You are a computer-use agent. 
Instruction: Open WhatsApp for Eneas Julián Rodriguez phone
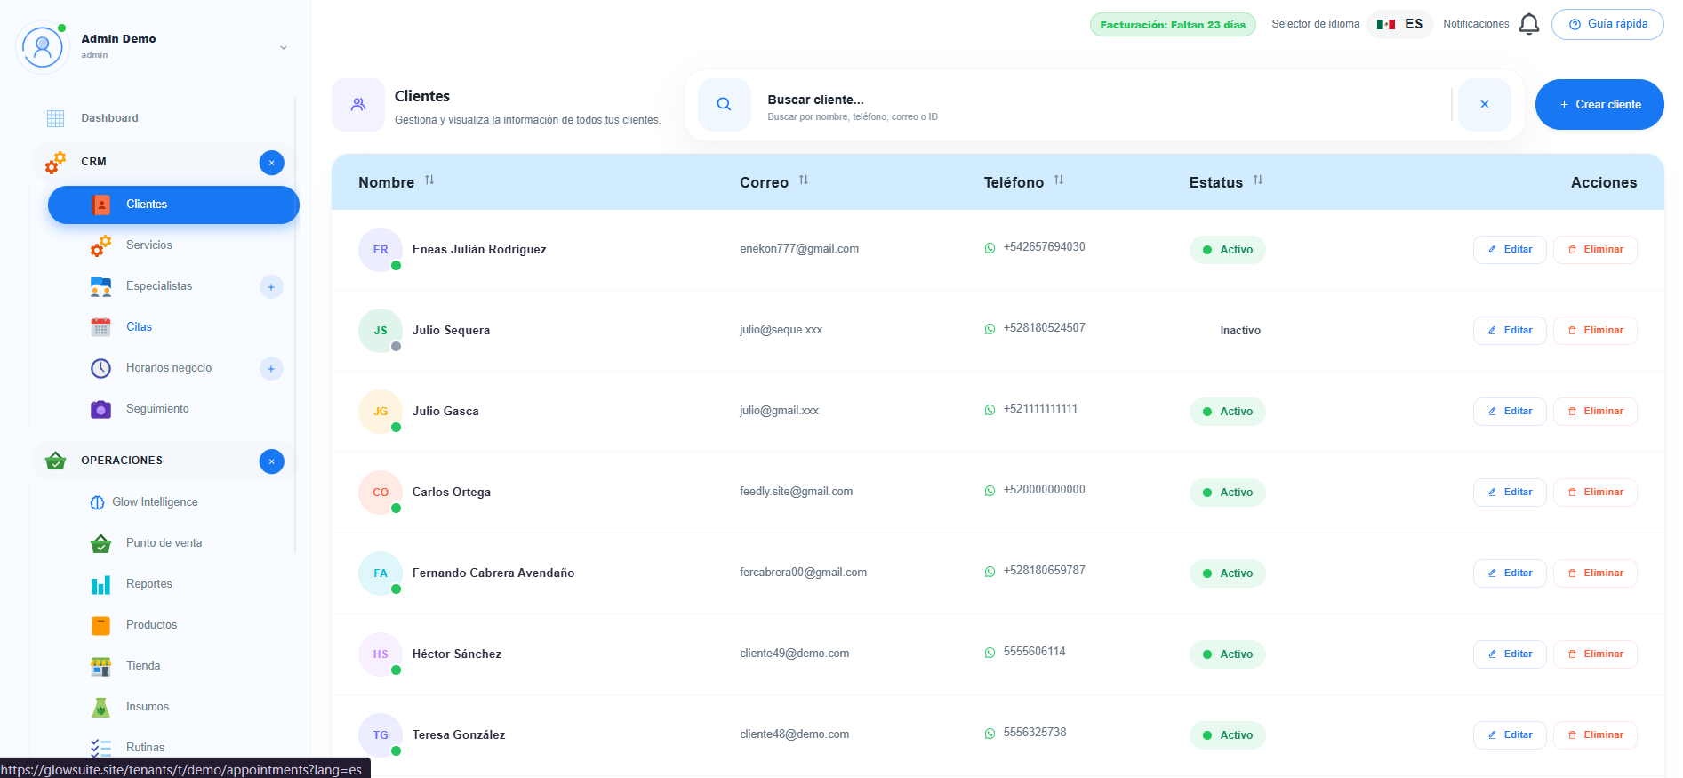(990, 248)
